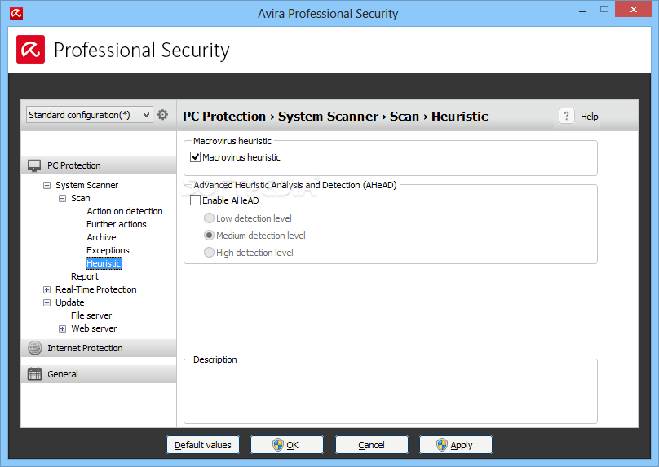Click the Default values button
Image resolution: width=659 pixels, height=467 pixels.
[203, 445]
